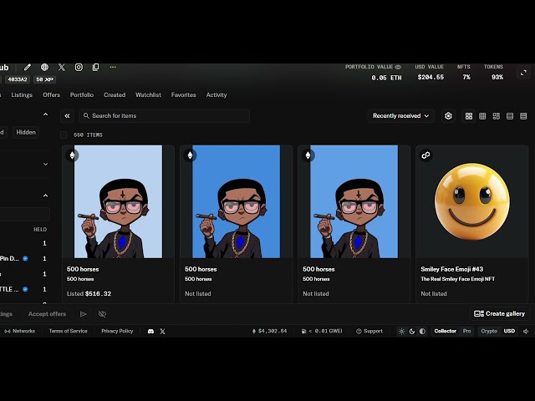Viewport: 535px width, 401px height.
Task: Click Create gallery button
Action: (x=500, y=314)
